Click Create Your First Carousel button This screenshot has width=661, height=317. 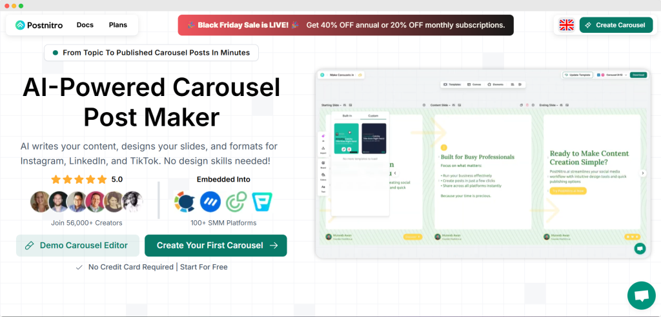click(x=216, y=245)
